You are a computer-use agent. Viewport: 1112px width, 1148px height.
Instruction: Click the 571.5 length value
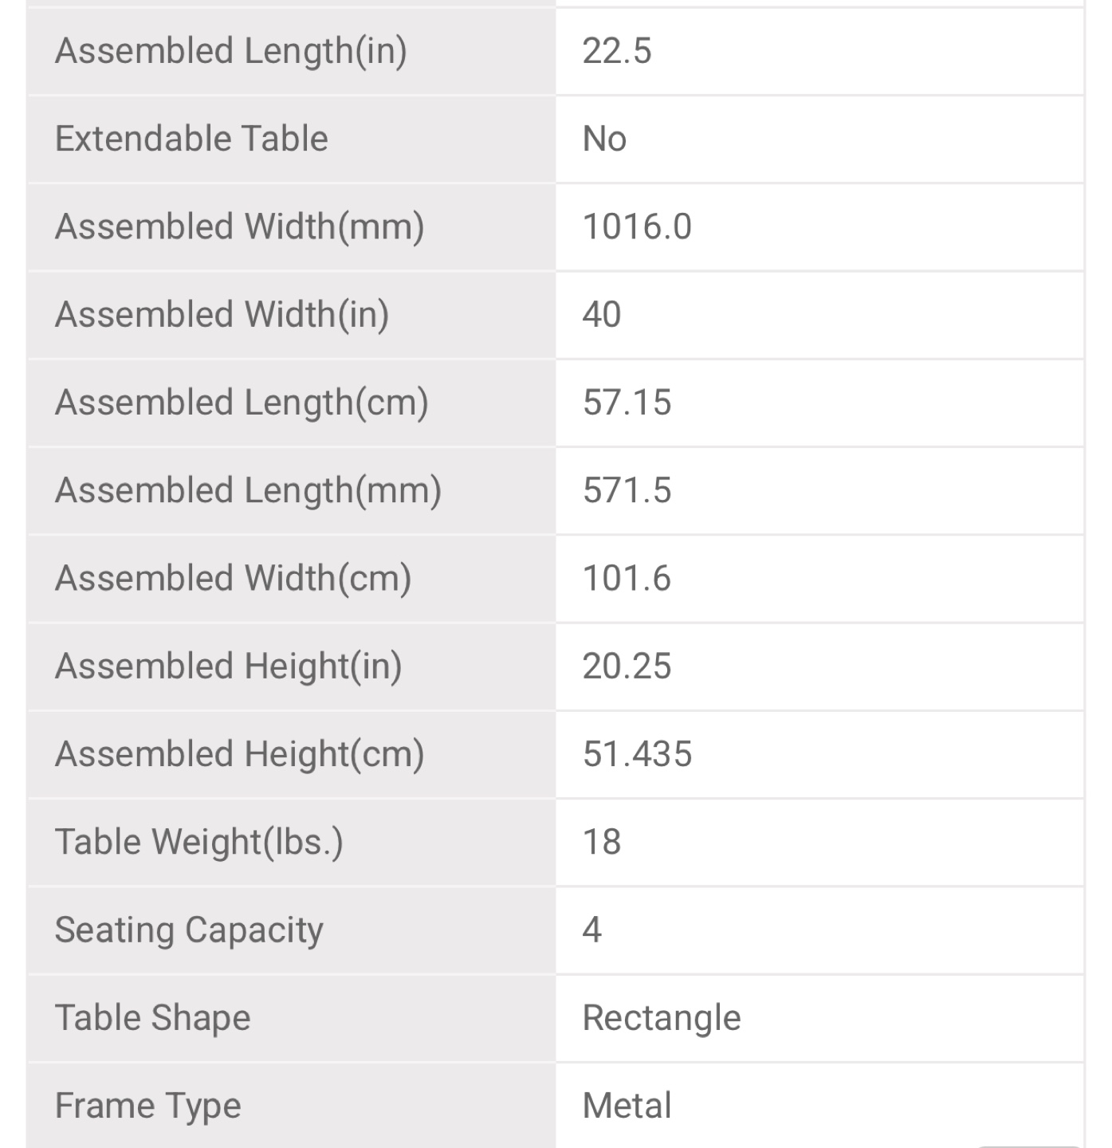pos(627,490)
